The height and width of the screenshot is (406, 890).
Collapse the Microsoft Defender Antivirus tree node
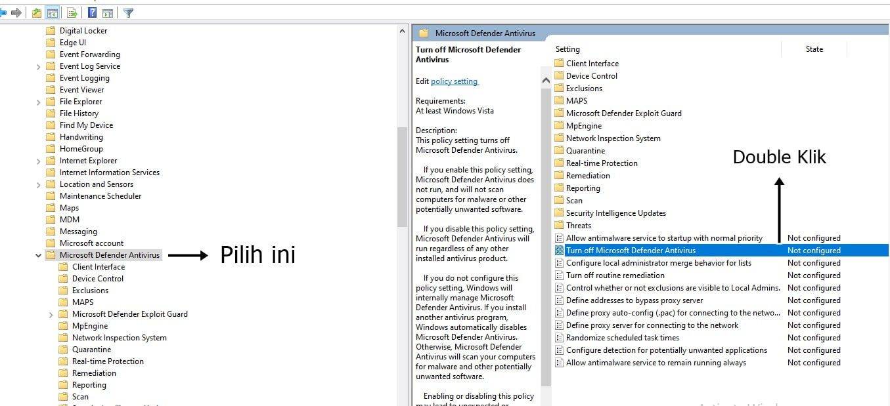click(x=38, y=255)
